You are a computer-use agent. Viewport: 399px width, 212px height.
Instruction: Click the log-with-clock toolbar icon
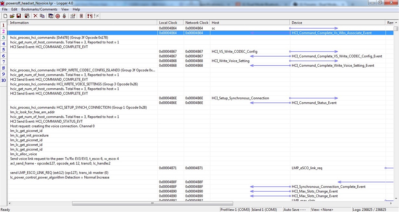(27, 16)
